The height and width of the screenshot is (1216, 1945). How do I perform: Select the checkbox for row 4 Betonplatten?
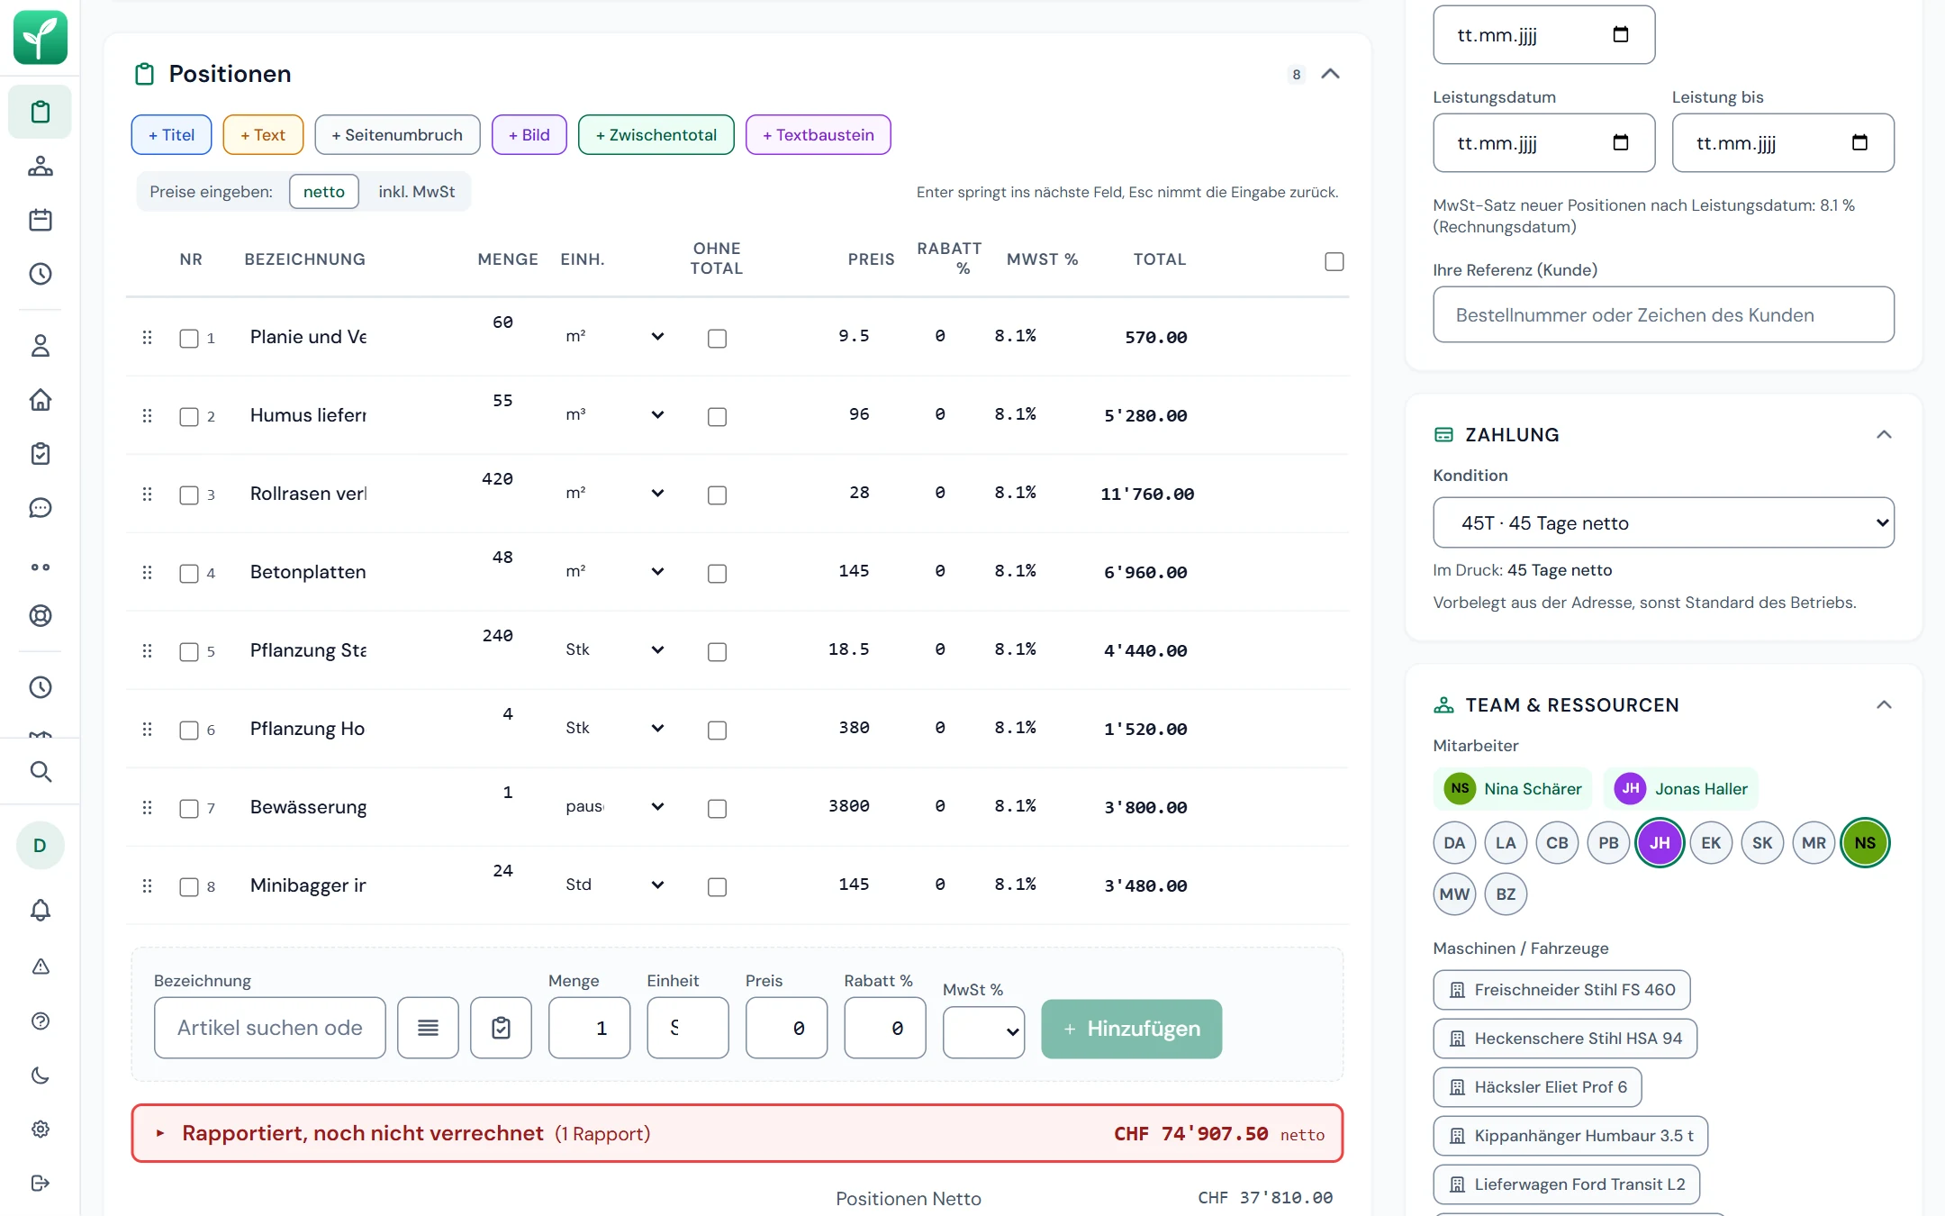pyautogui.click(x=189, y=573)
